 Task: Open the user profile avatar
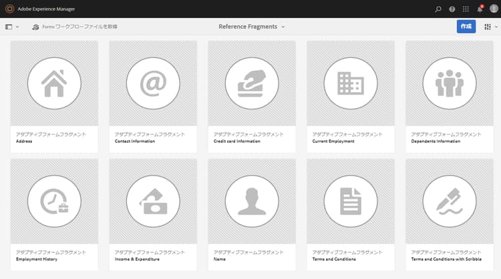[494, 9]
